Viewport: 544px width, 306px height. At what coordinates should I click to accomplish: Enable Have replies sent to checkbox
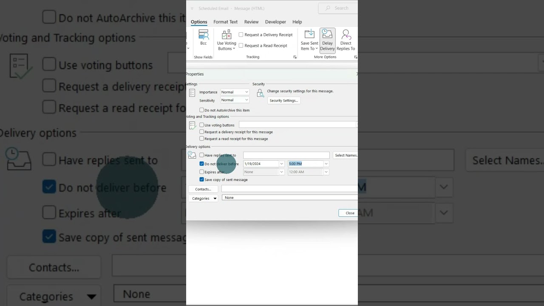202,155
